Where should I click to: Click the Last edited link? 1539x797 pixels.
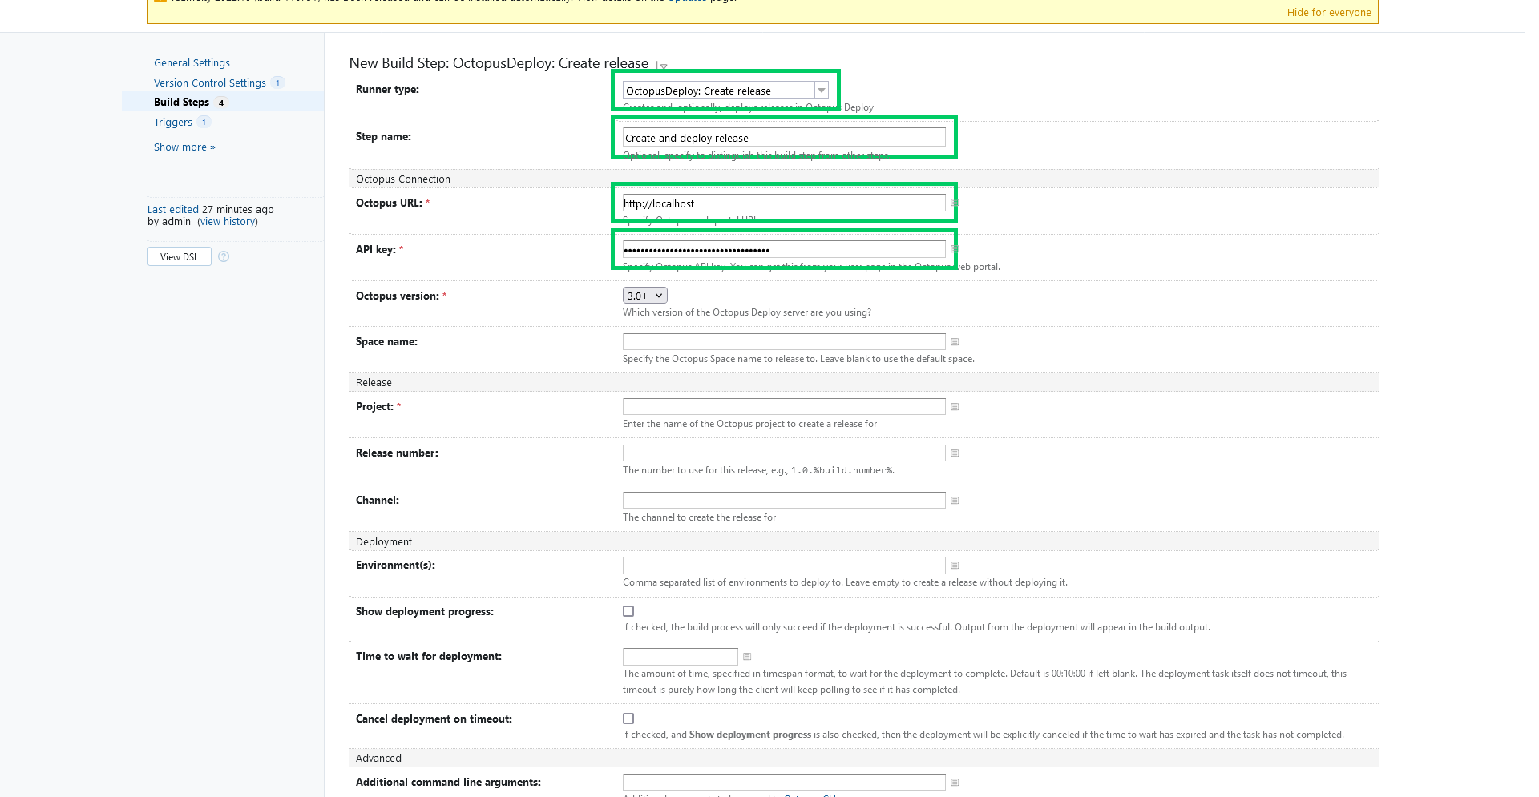click(x=173, y=210)
